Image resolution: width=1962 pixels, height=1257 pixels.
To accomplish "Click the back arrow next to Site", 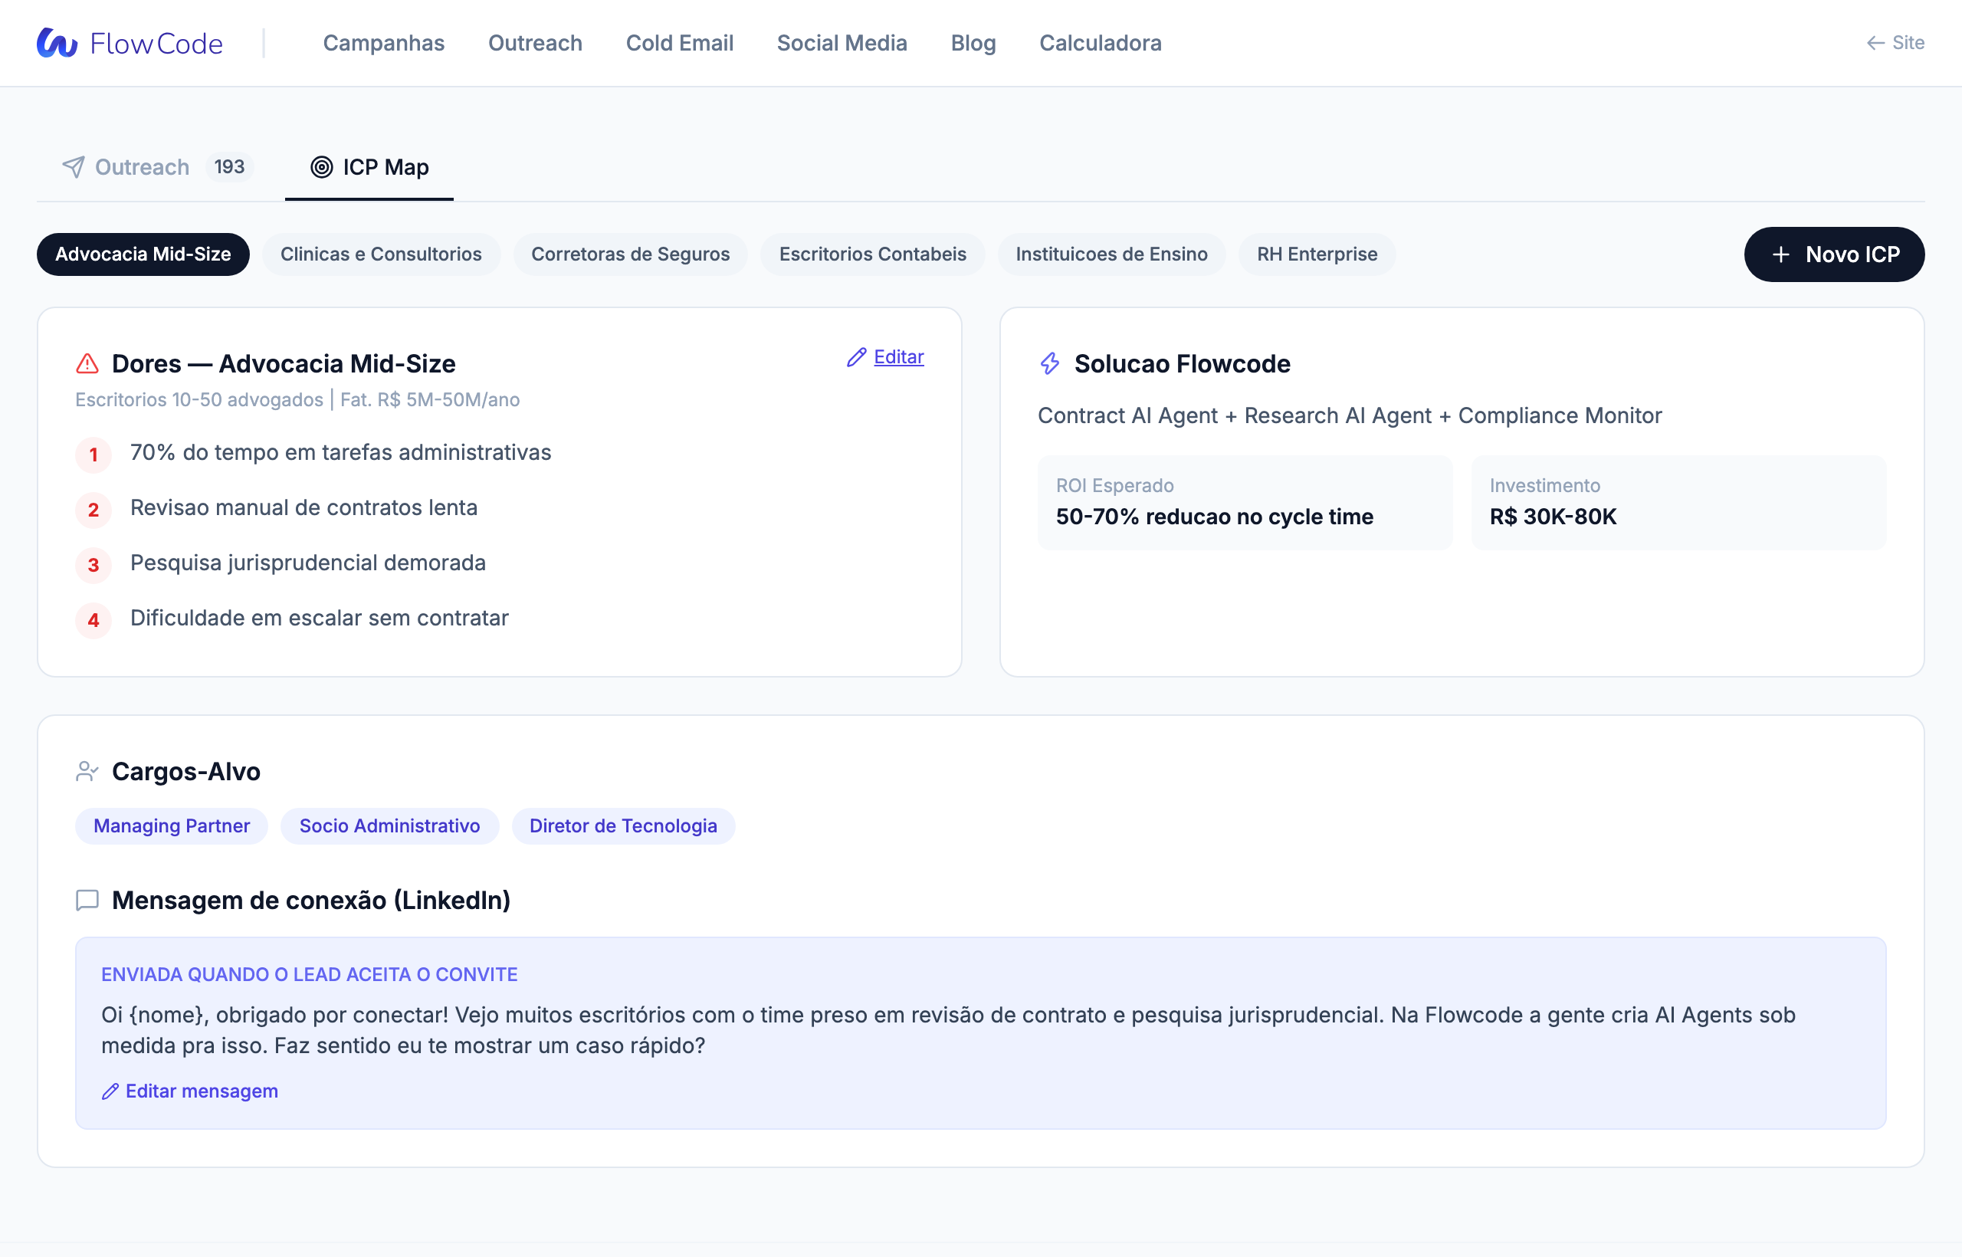I will pos(1875,42).
